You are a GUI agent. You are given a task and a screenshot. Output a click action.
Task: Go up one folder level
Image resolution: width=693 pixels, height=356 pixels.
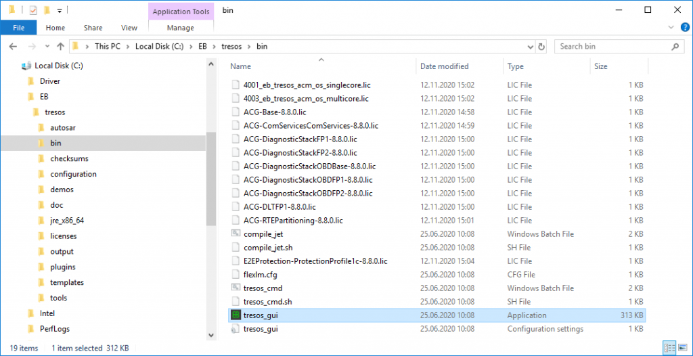click(x=61, y=47)
